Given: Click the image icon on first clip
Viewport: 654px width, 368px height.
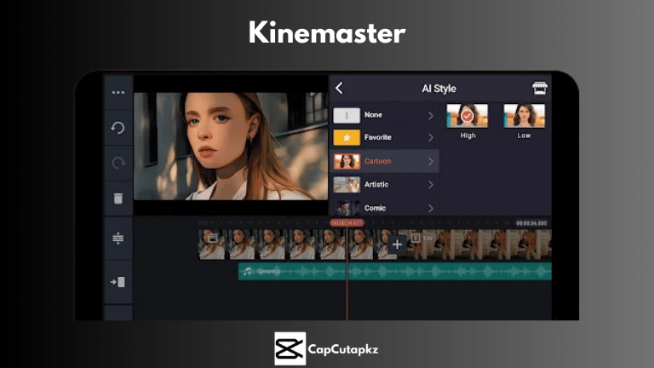Looking at the screenshot, I should 213,238.
